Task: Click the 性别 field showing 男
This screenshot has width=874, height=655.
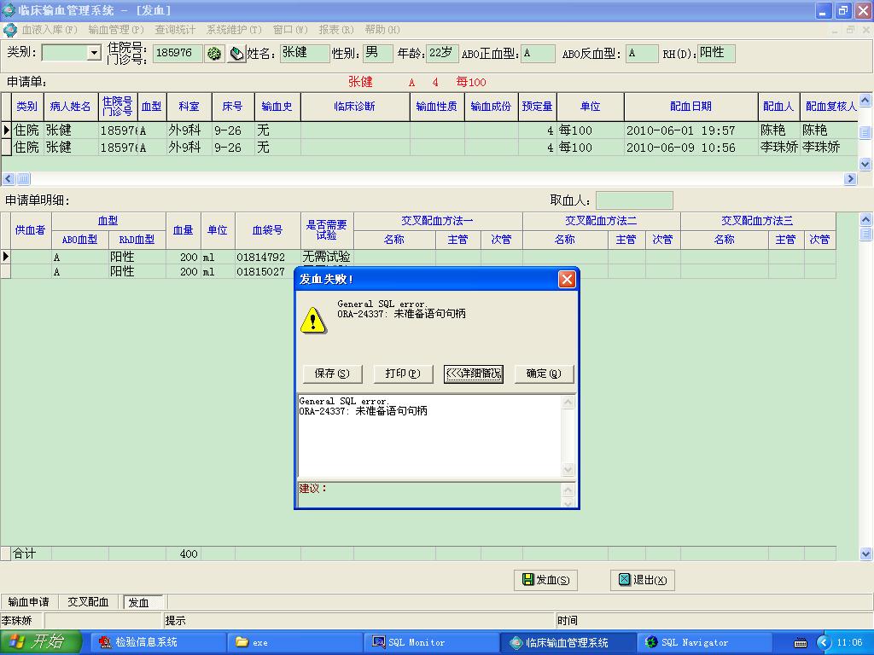Action: (378, 53)
